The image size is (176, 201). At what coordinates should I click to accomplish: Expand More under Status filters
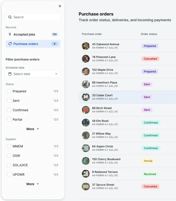[33, 129]
